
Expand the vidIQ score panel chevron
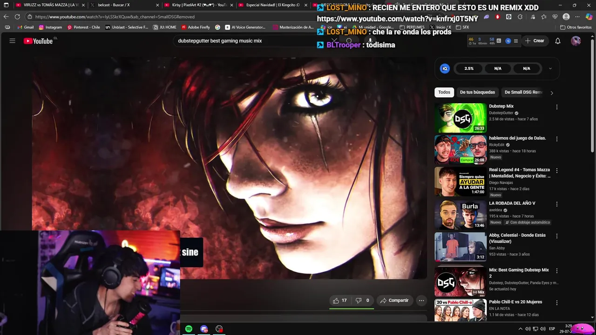[x=550, y=68]
